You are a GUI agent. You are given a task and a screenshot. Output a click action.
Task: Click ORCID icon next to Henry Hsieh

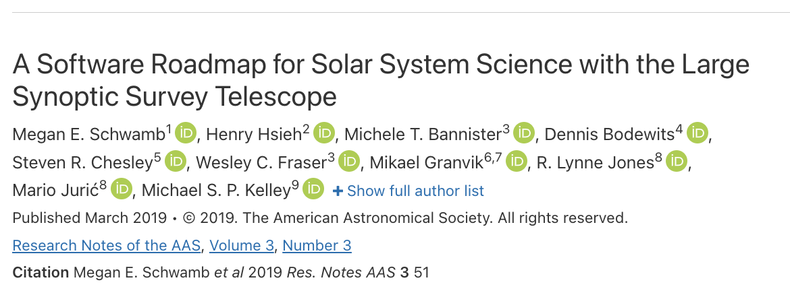[324, 133]
